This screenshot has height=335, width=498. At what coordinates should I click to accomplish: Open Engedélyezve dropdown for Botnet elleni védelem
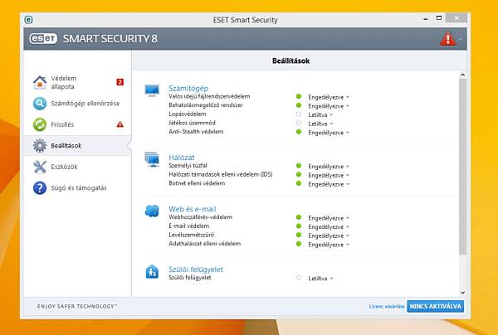pyautogui.click(x=329, y=184)
